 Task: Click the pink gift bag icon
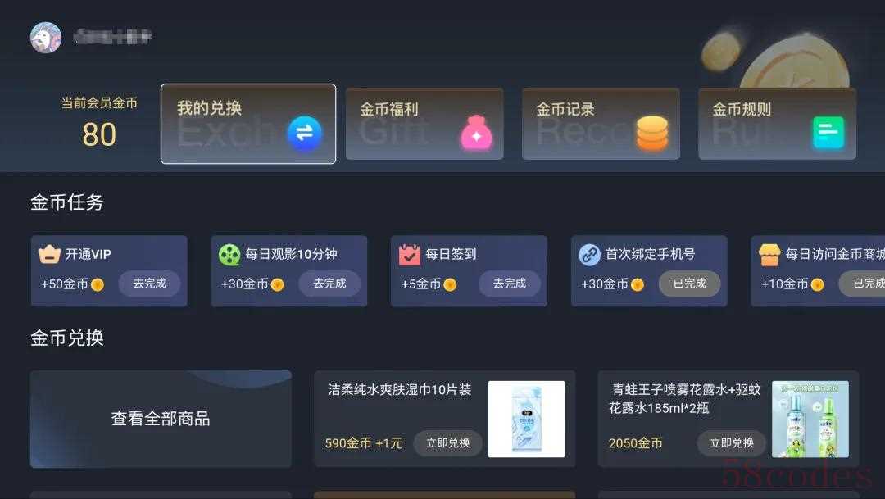tap(477, 134)
